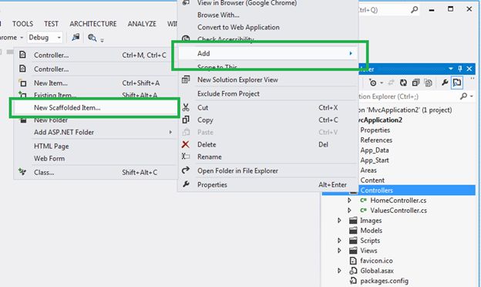
Task: Click the search magnifier in Solution Explorer search box
Action: click(x=463, y=96)
